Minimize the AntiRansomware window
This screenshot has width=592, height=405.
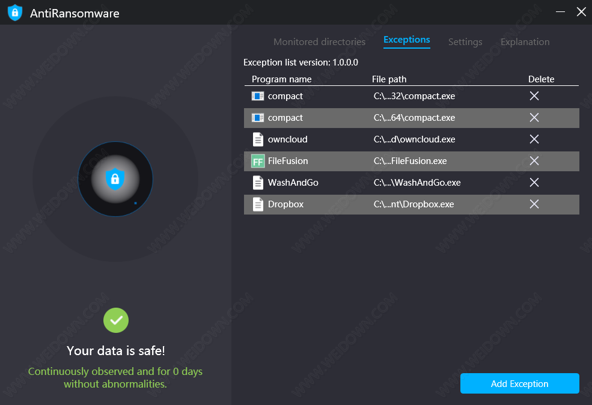pyautogui.click(x=560, y=11)
